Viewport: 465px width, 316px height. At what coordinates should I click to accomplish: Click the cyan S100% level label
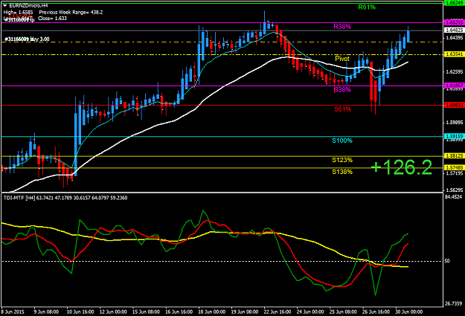[x=342, y=141]
